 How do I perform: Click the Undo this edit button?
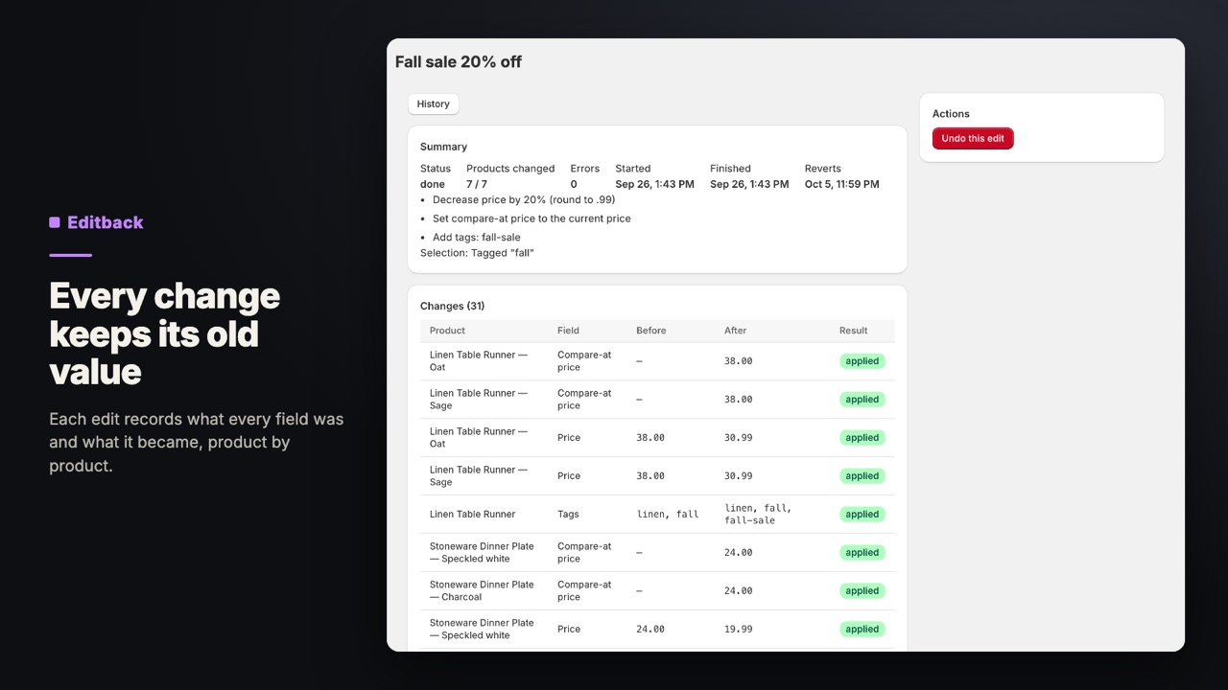973,139
